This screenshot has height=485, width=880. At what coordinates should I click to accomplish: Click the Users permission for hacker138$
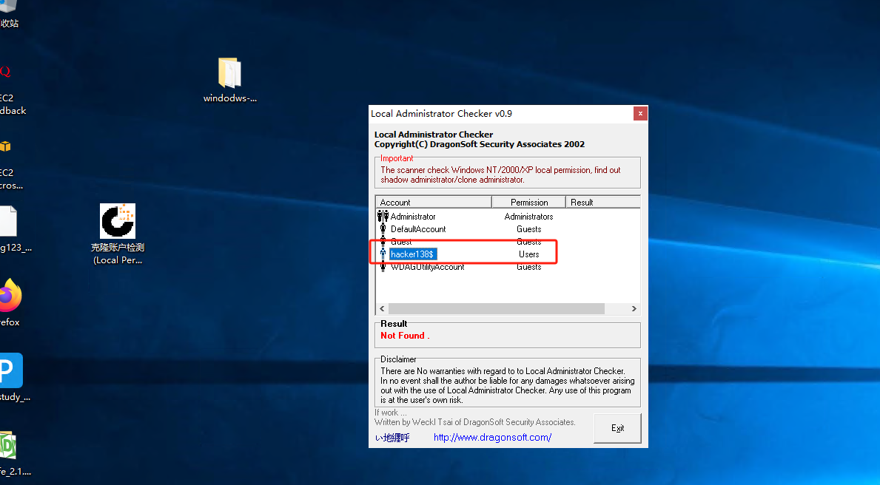pyautogui.click(x=528, y=254)
